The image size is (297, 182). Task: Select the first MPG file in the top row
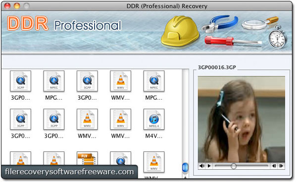(x=54, y=81)
